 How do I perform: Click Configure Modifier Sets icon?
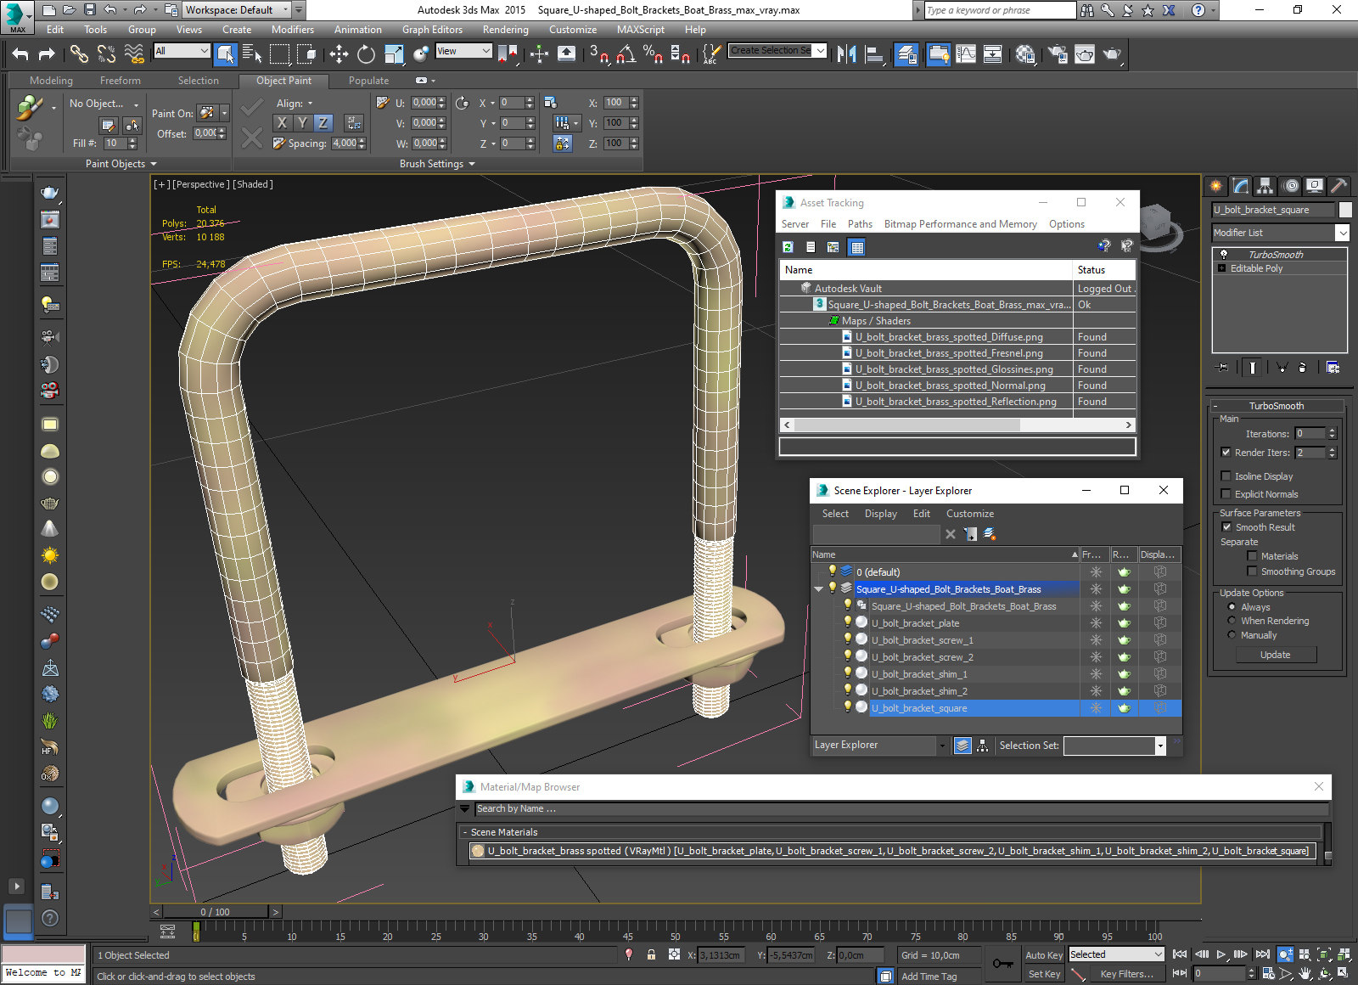(x=1333, y=368)
